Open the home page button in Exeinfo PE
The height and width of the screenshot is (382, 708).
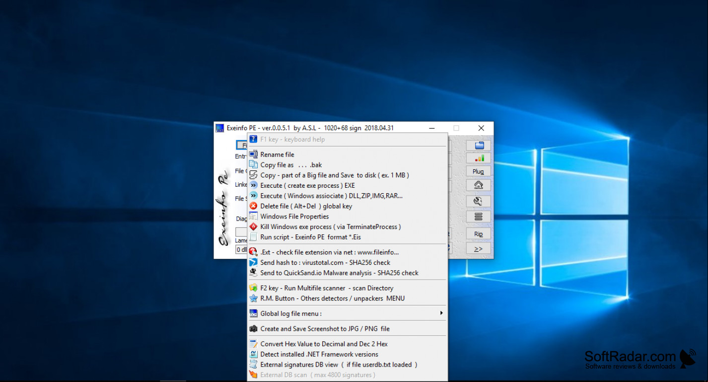[x=479, y=185]
